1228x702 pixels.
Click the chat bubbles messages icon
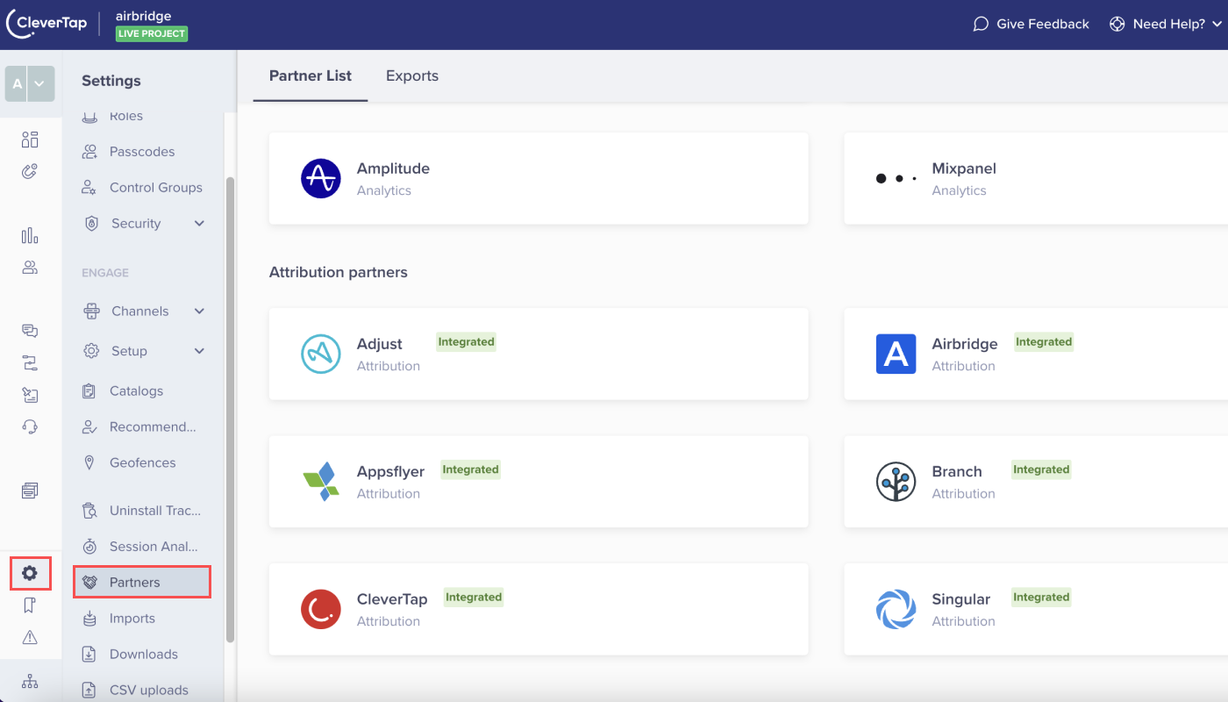30,331
